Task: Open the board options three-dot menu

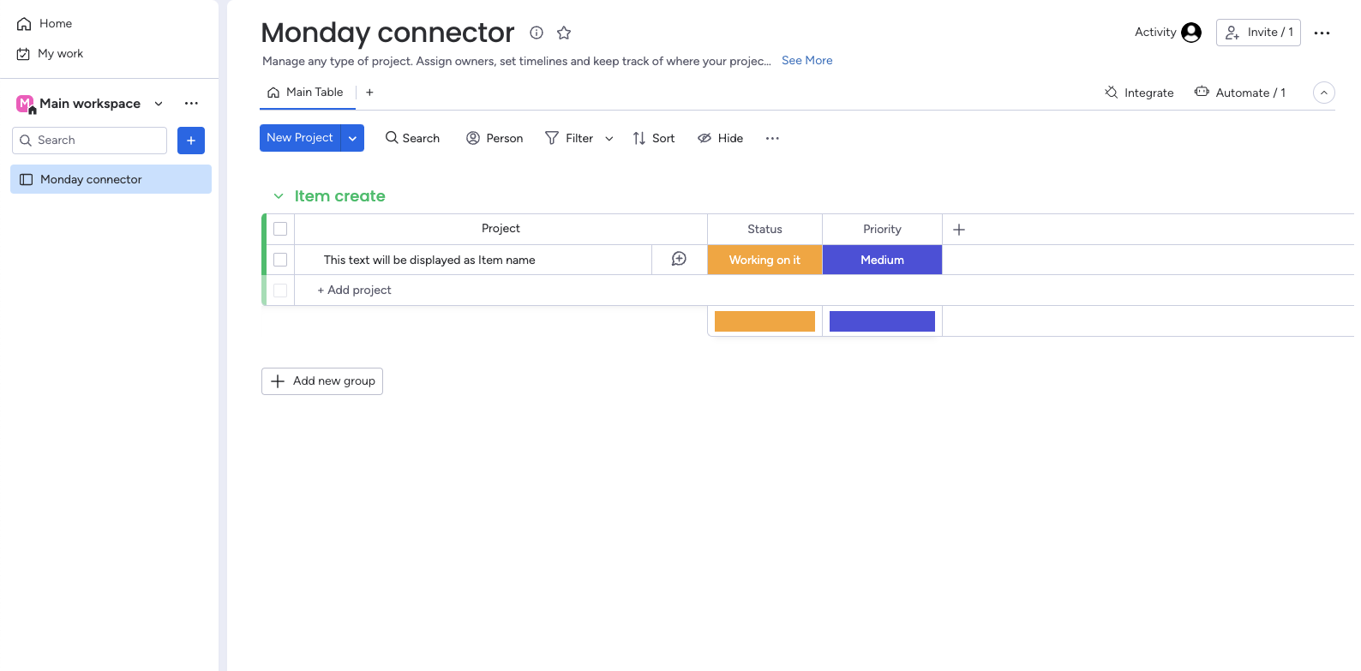Action: pyautogui.click(x=1322, y=33)
